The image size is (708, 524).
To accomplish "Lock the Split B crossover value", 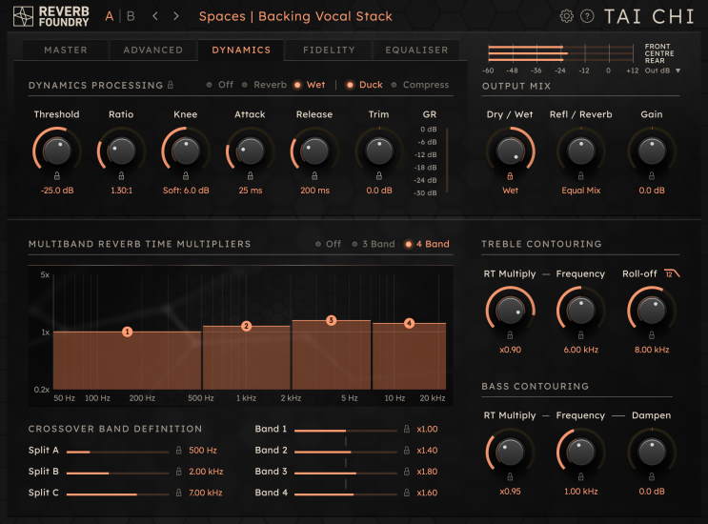I will click(179, 472).
